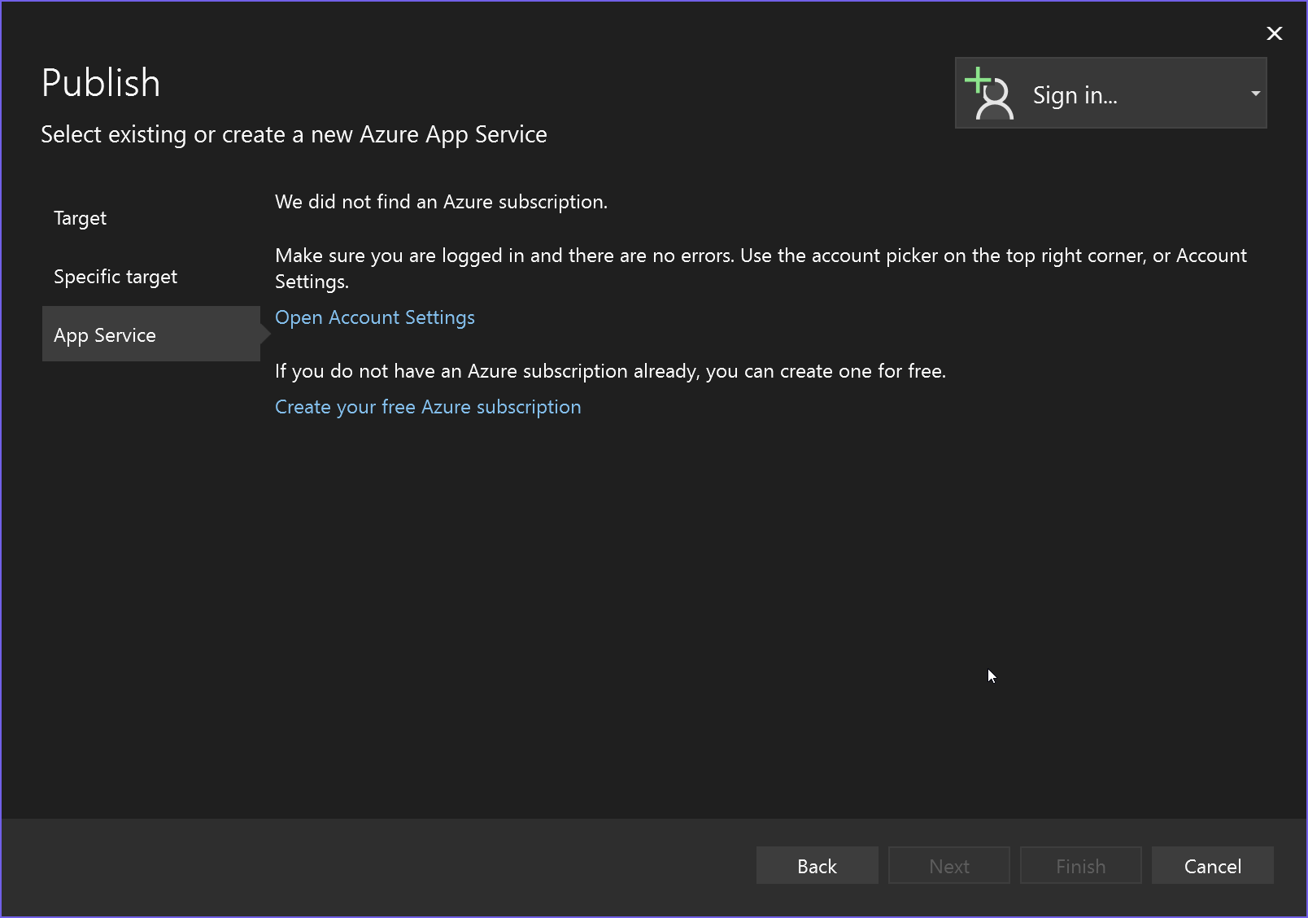
Task: Open Account Settings
Action: coord(374,317)
